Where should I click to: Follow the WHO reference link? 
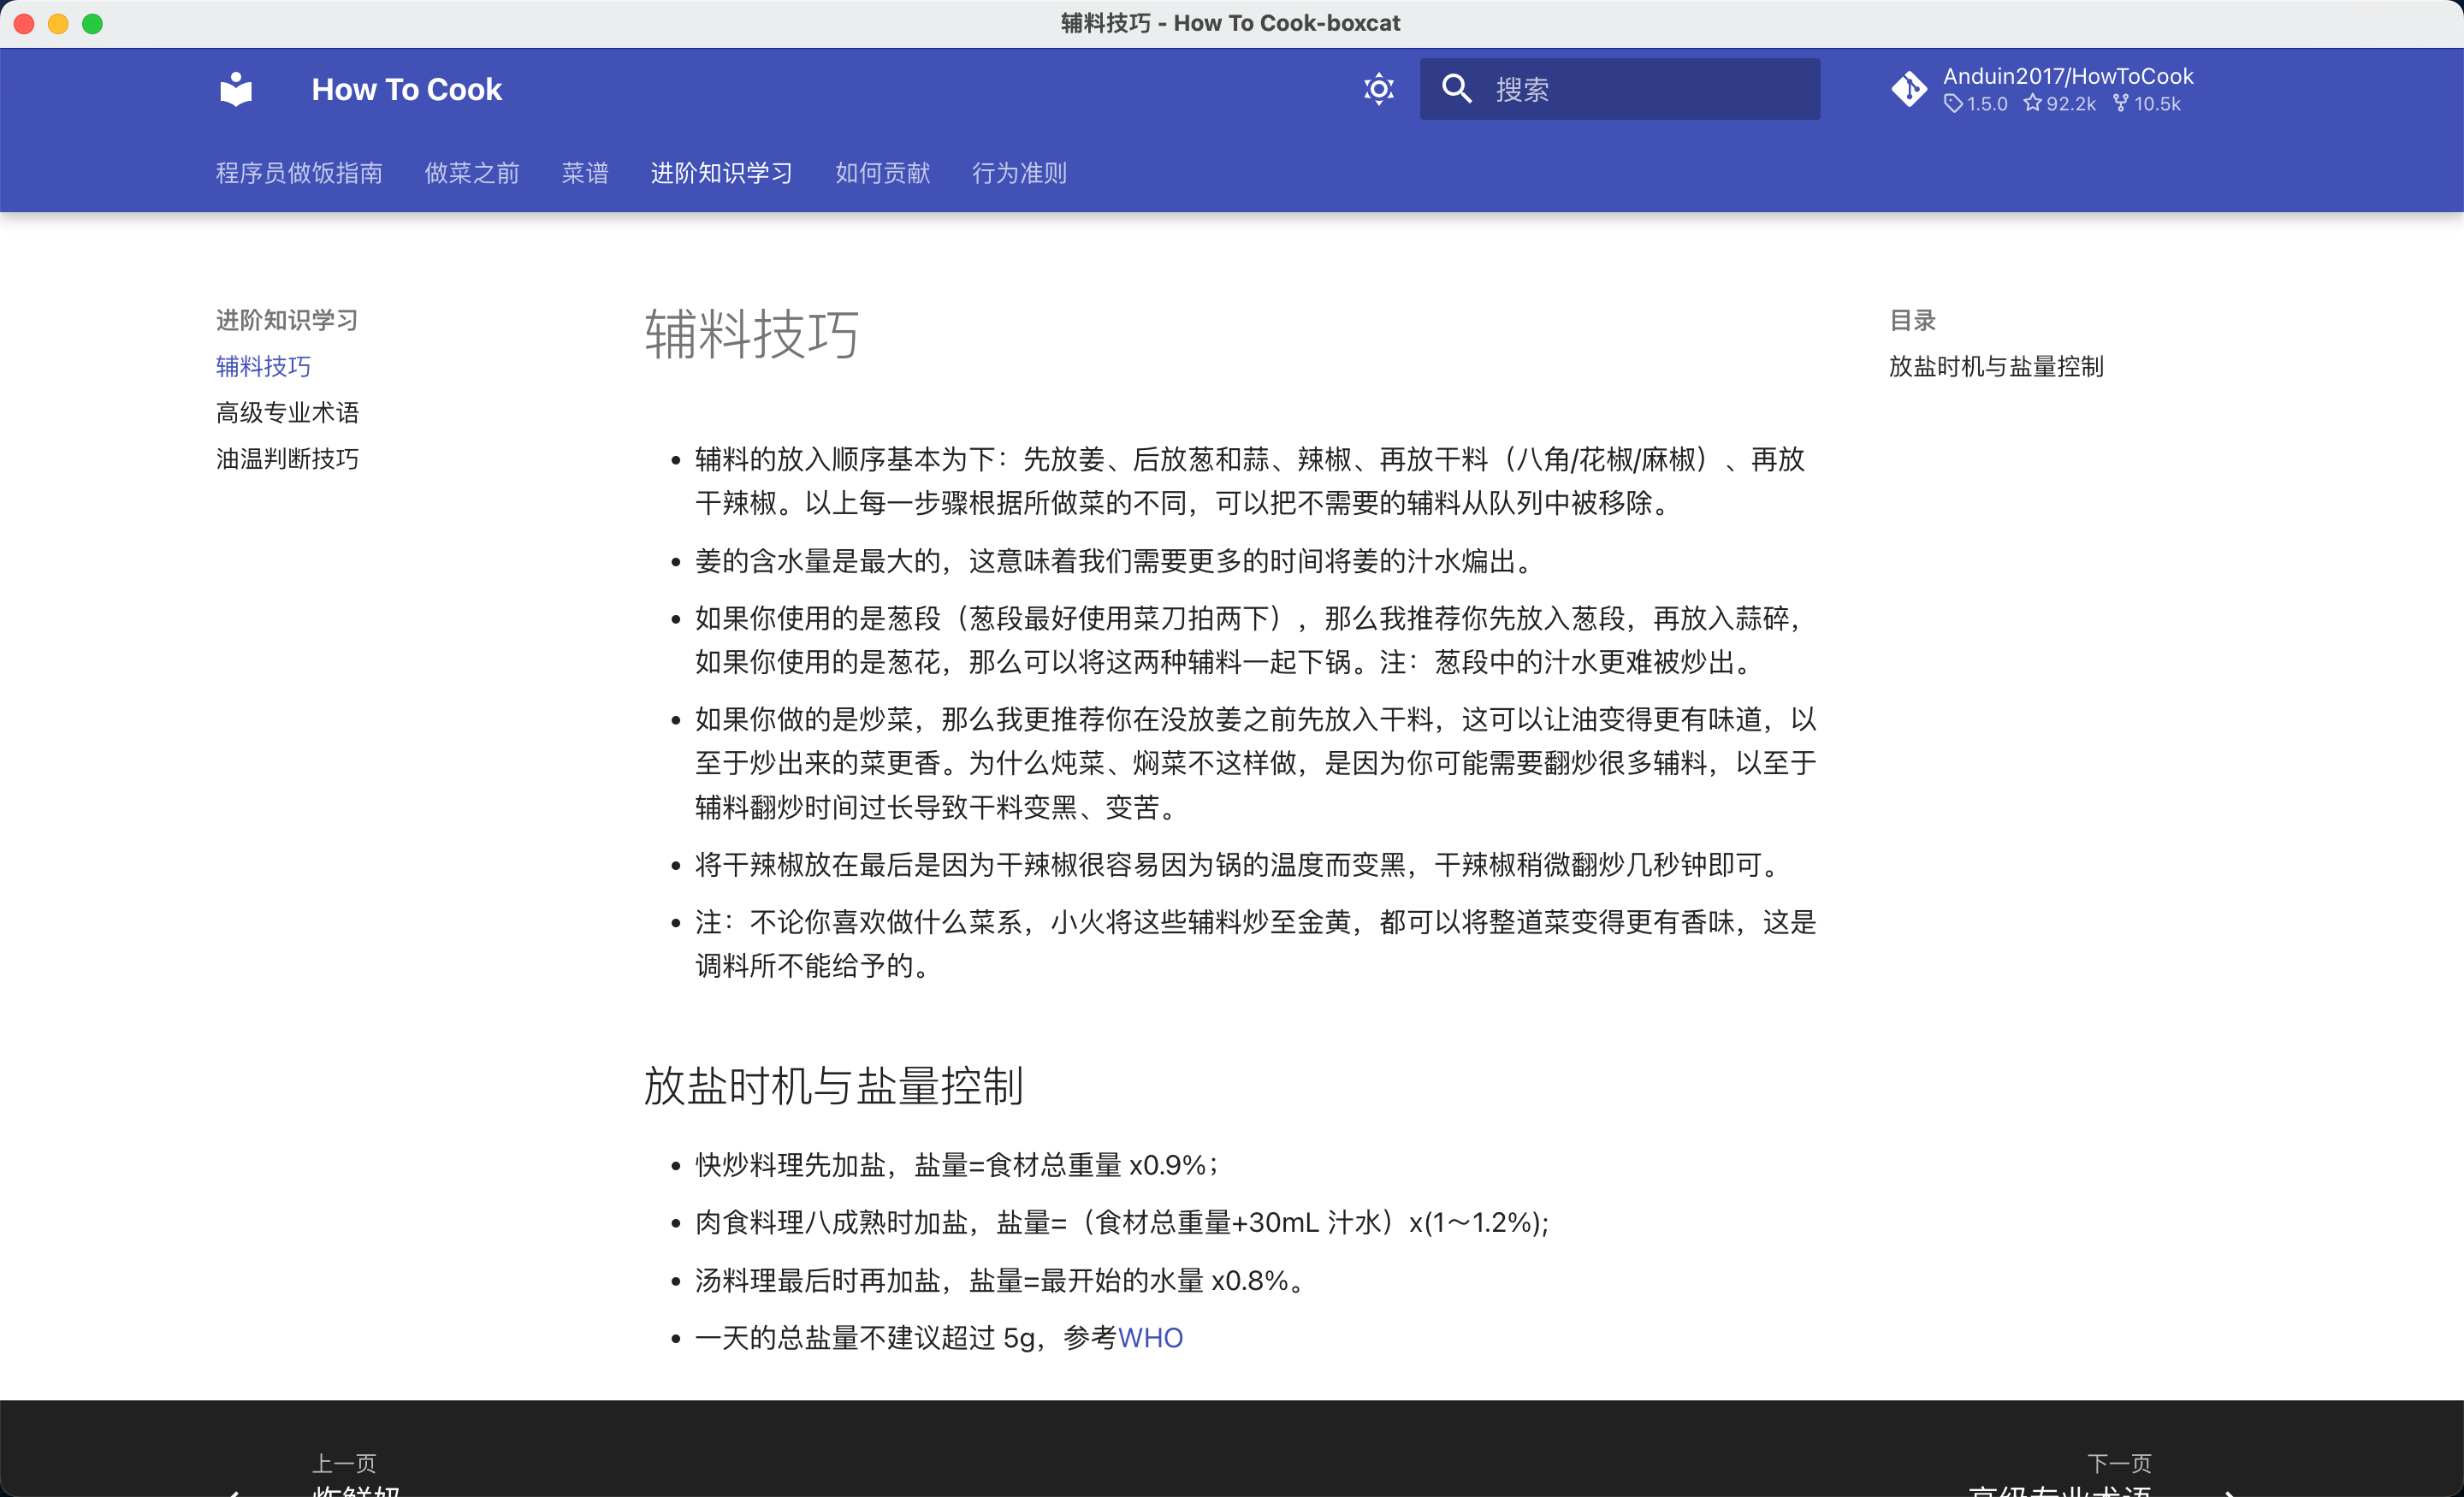(1150, 1337)
